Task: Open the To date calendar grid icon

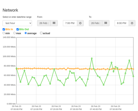Action: [x=106, y=23]
